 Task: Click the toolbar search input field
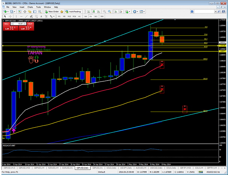click(204, 11)
